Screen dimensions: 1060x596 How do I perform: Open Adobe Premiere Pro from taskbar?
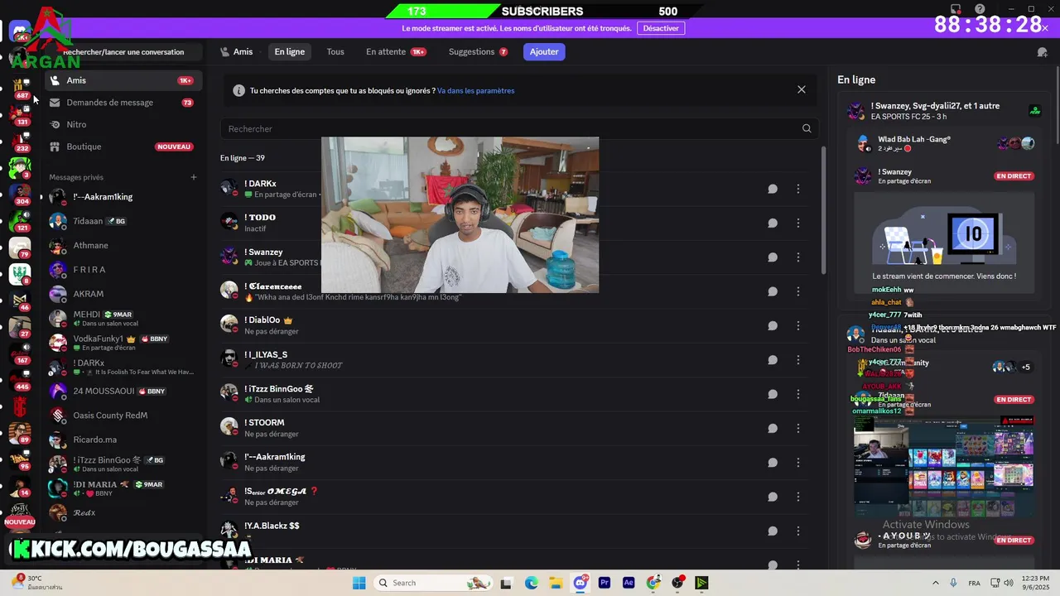[605, 583]
